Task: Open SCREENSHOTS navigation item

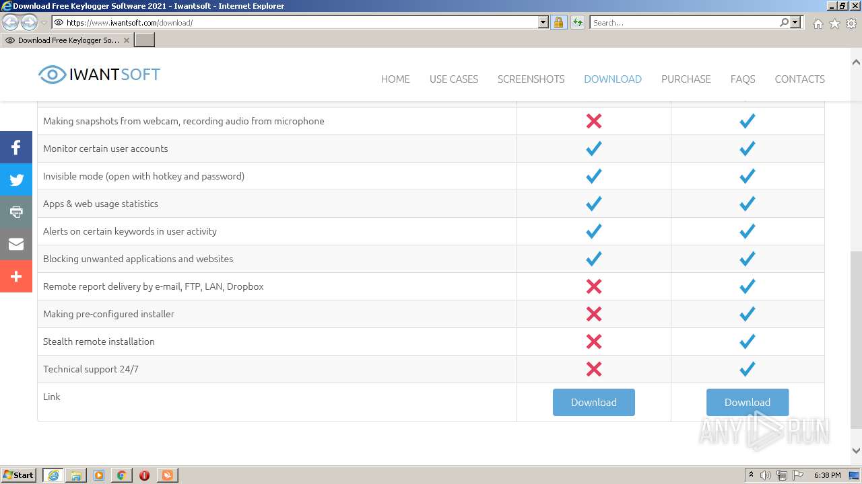Action: tap(531, 79)
